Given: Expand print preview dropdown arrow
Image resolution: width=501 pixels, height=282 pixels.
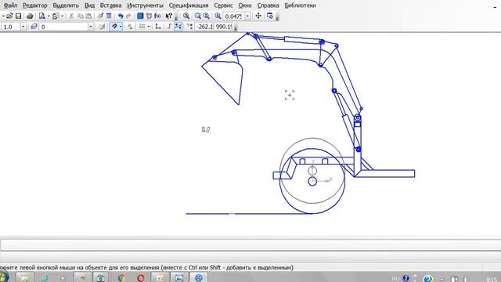Looking at the screenshot, I should pyautogui.click(x=49, y=16).
